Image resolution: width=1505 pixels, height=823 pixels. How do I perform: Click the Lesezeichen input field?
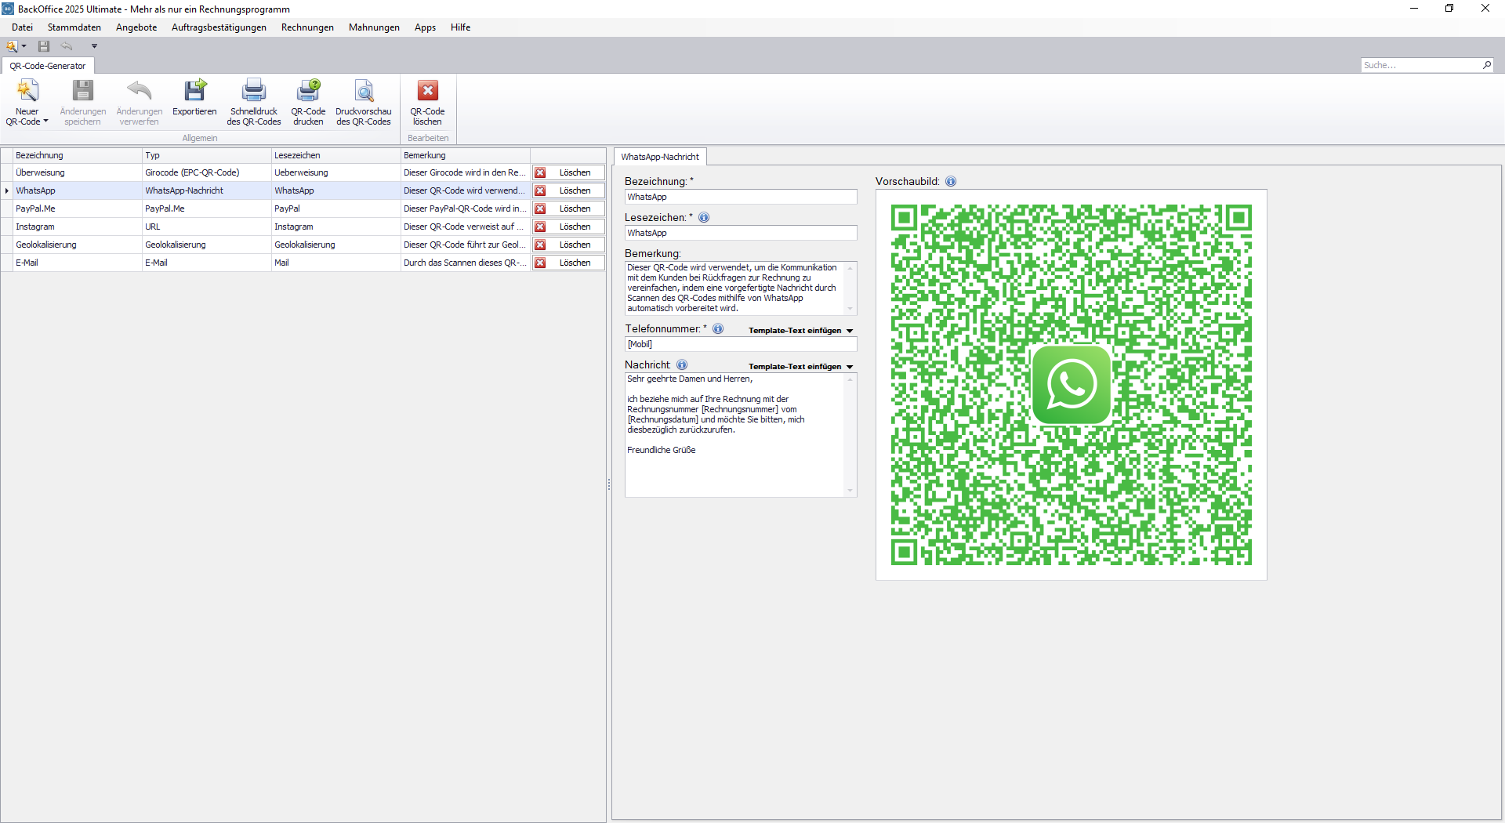[741, 233]
